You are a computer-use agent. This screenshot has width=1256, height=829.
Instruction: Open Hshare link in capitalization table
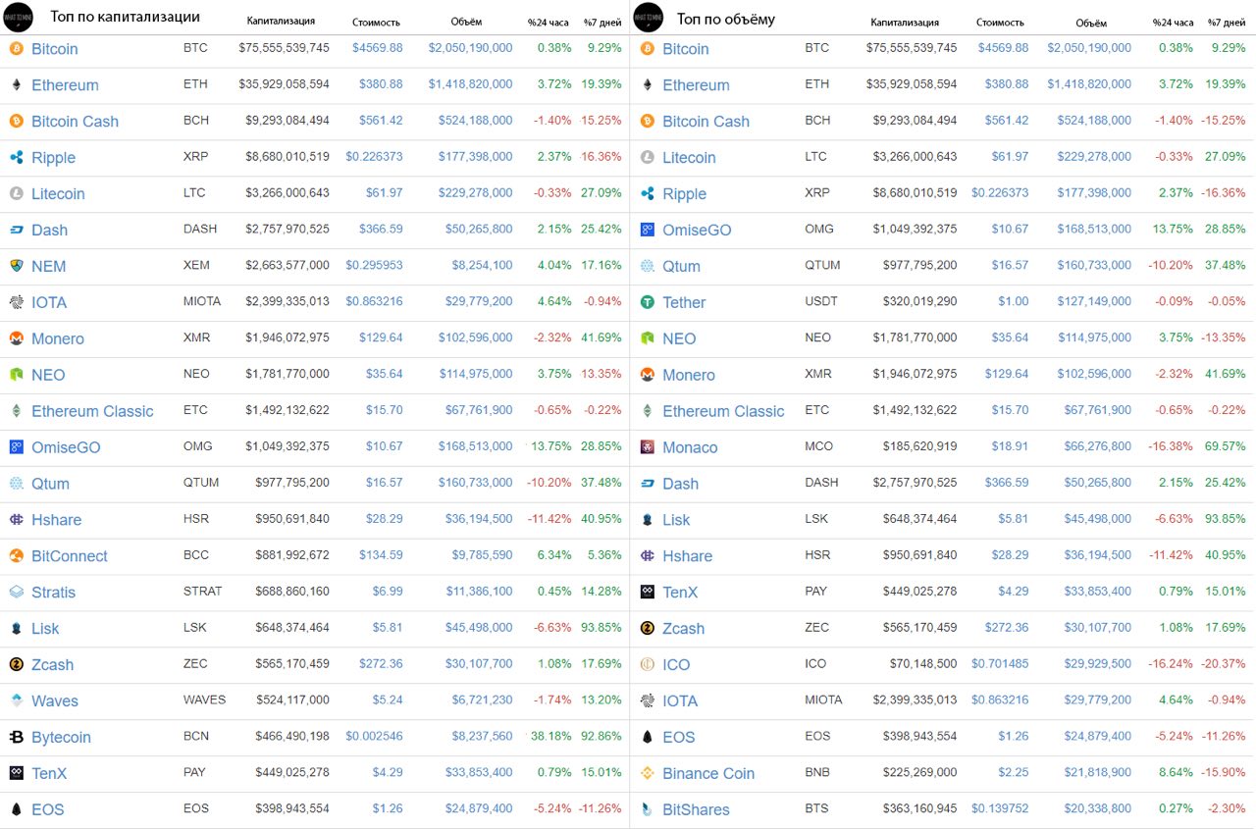coord(56,519)
